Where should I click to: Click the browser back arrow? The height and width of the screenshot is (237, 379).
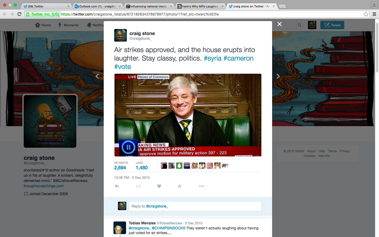(4, 14)
